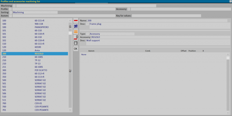Click the Offset column header

pyautogui.click(x=184, y=51)
